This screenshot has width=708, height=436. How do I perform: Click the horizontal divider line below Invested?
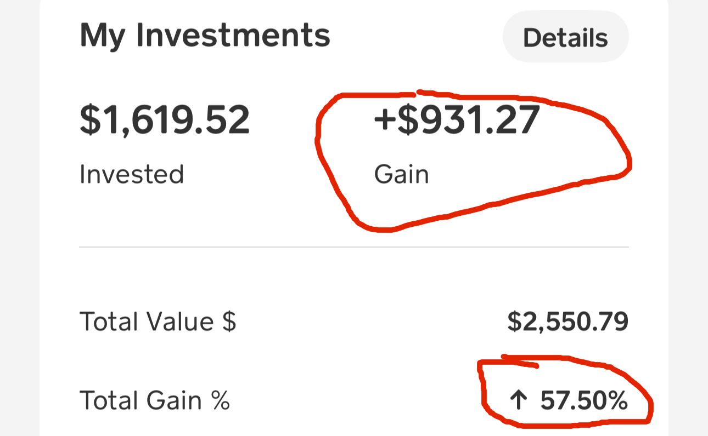[354, 248]
